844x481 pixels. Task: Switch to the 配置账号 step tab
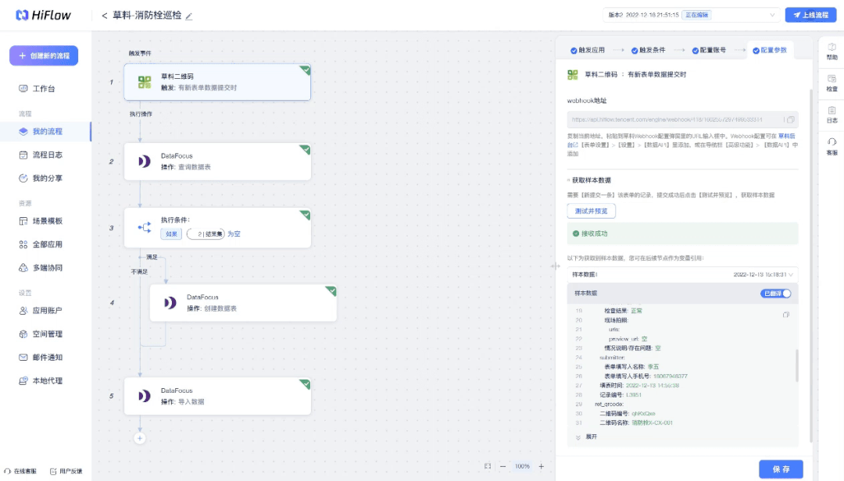coord(709,51)
